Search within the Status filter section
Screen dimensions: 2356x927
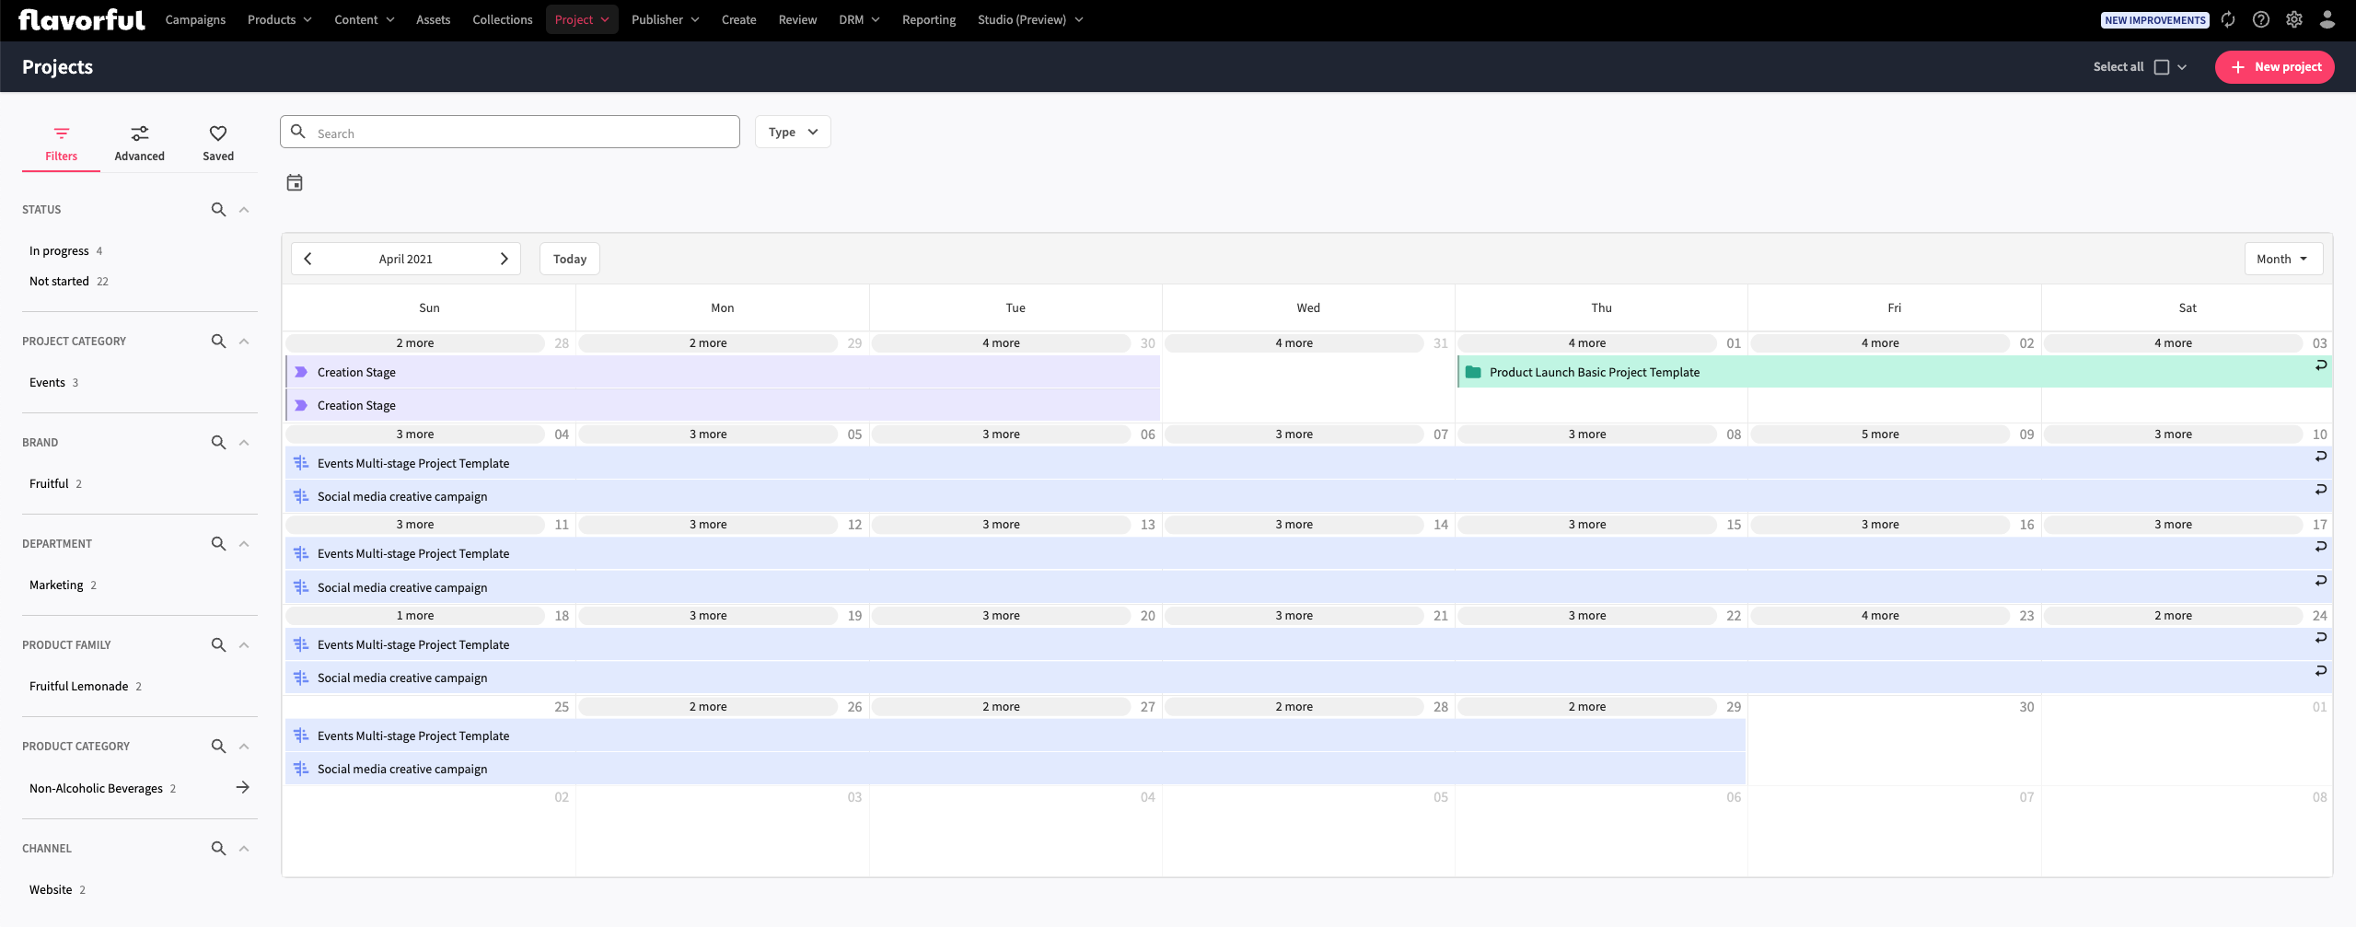[x=218, y=210]
